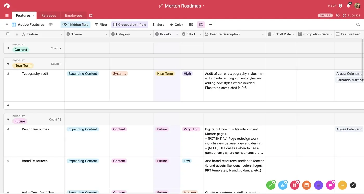Click the search magnifier icon
Image resolution: width=364 pixels, height=194 pixels.
point(358,25)
